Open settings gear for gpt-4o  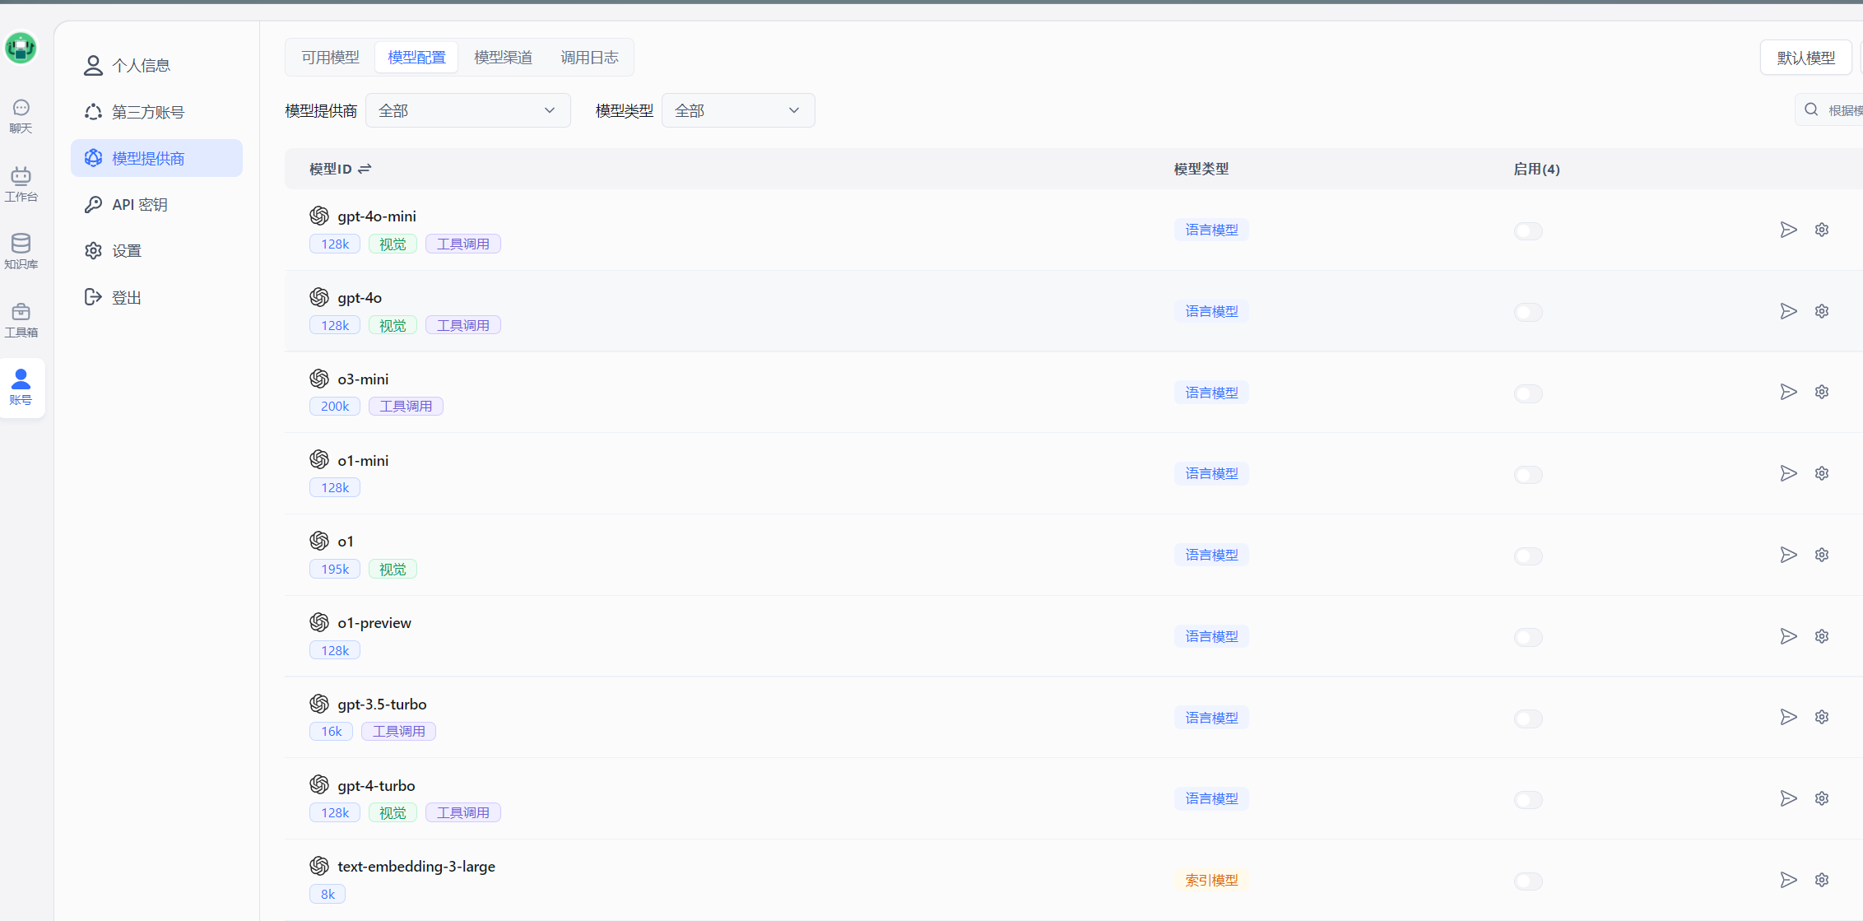(1822, 311)
